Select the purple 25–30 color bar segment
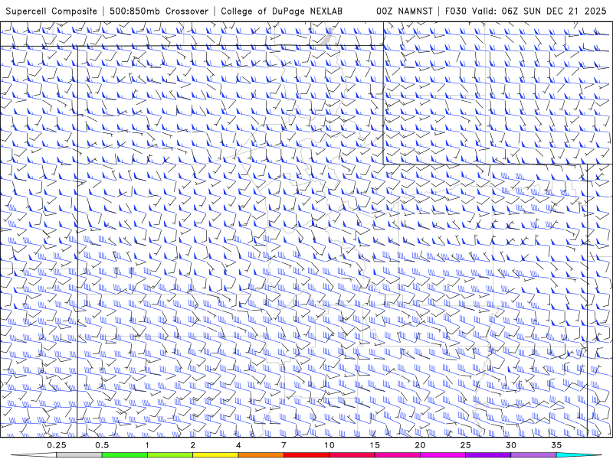The height and width of the screenshot is (459, 613). (488, 455)
